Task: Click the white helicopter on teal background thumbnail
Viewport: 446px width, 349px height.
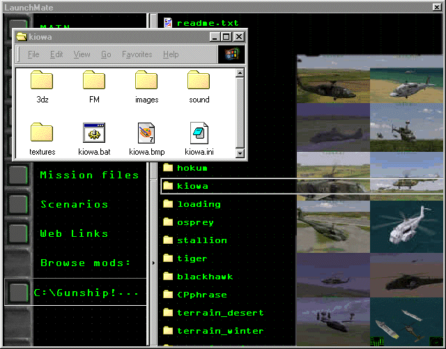Action: click(x=406, y=226)
